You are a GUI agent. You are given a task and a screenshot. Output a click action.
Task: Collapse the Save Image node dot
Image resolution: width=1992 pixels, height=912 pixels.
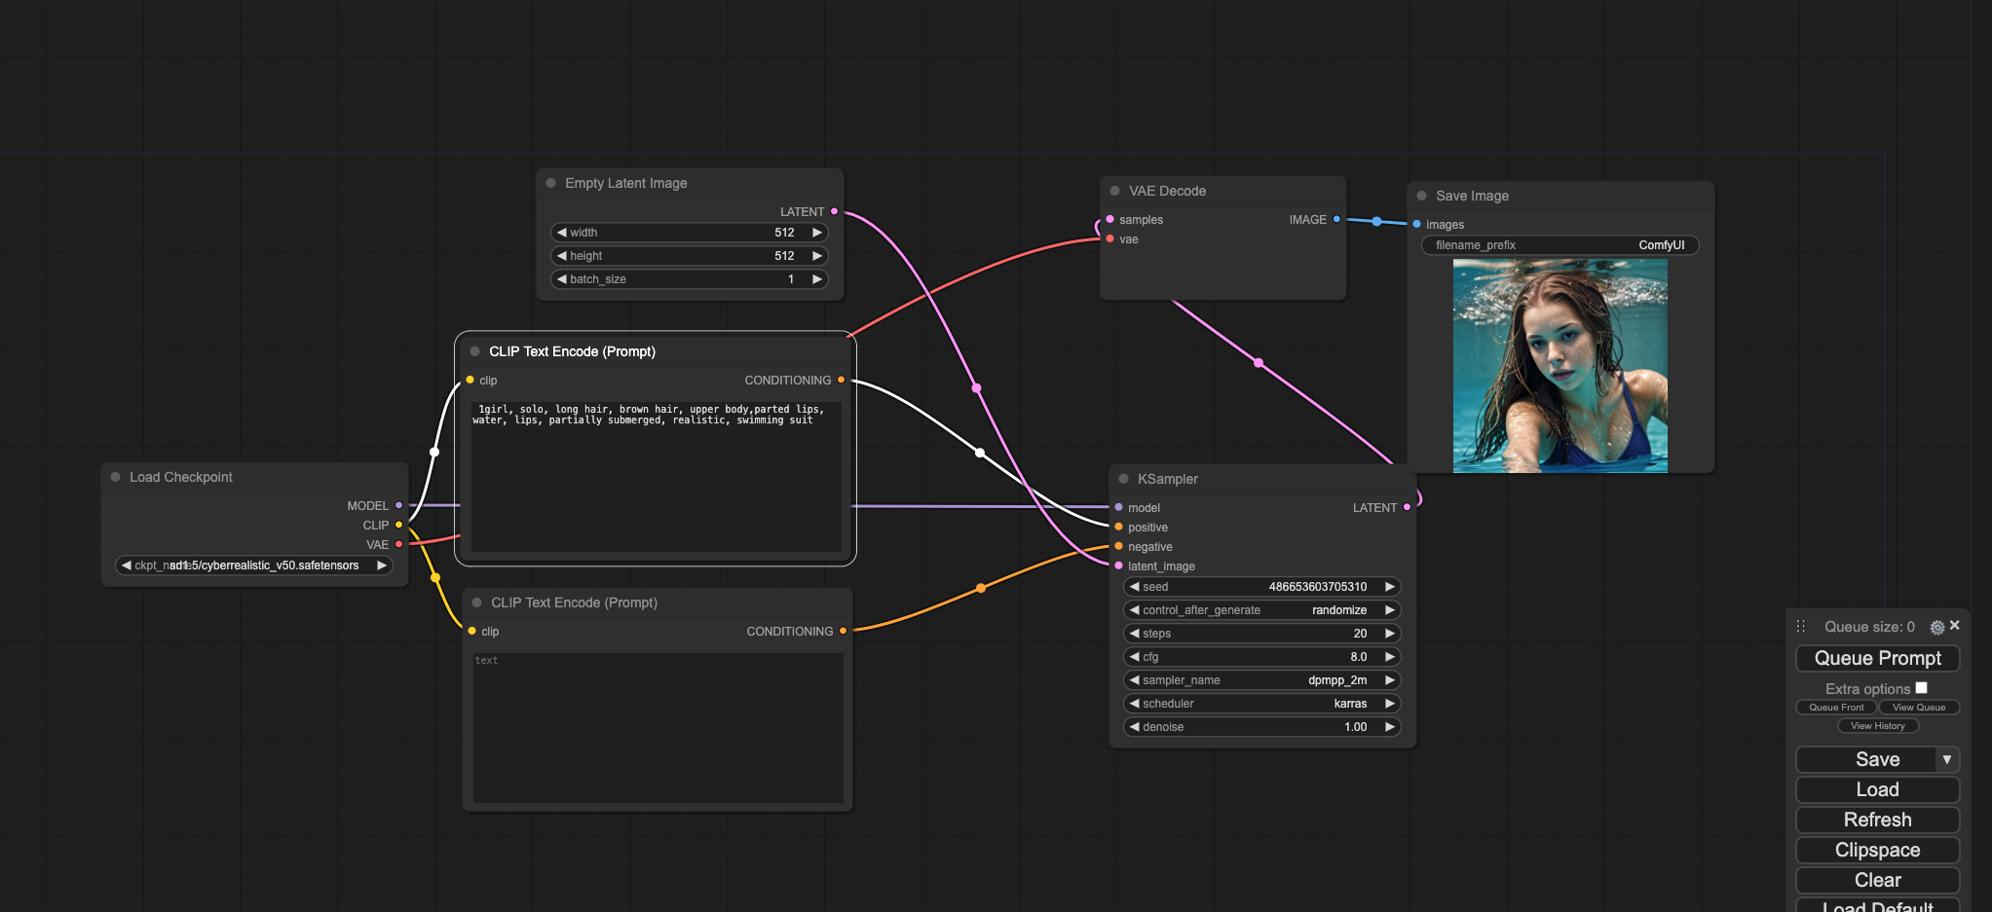1421,196
